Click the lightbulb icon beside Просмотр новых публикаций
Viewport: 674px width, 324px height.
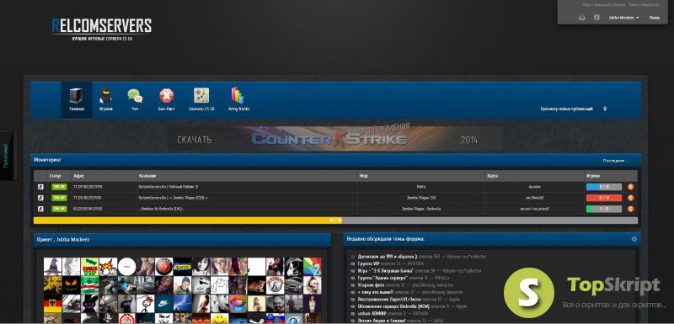[605, 109]
